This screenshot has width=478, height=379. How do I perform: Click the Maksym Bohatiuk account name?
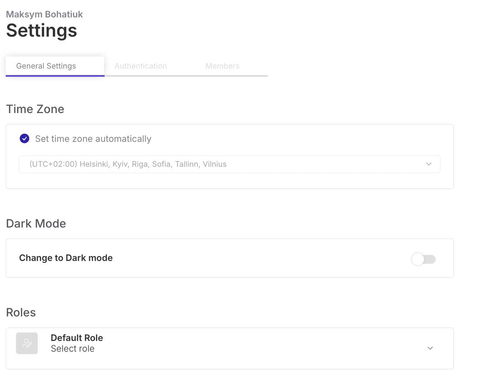click(44, 14)
